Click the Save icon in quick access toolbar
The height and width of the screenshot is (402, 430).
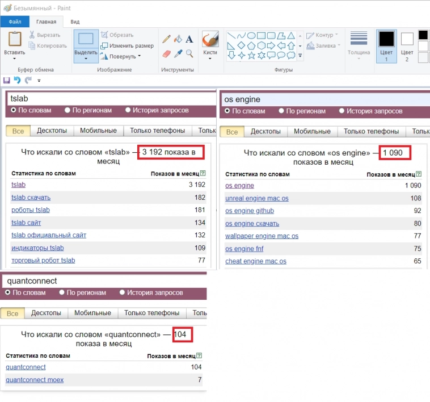point(6,81)
